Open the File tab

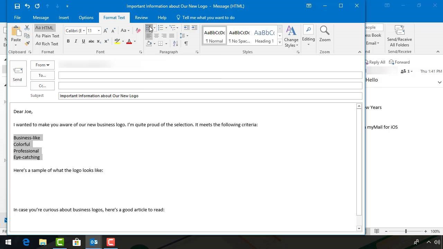pyautogui.click(x=17, y=17)
